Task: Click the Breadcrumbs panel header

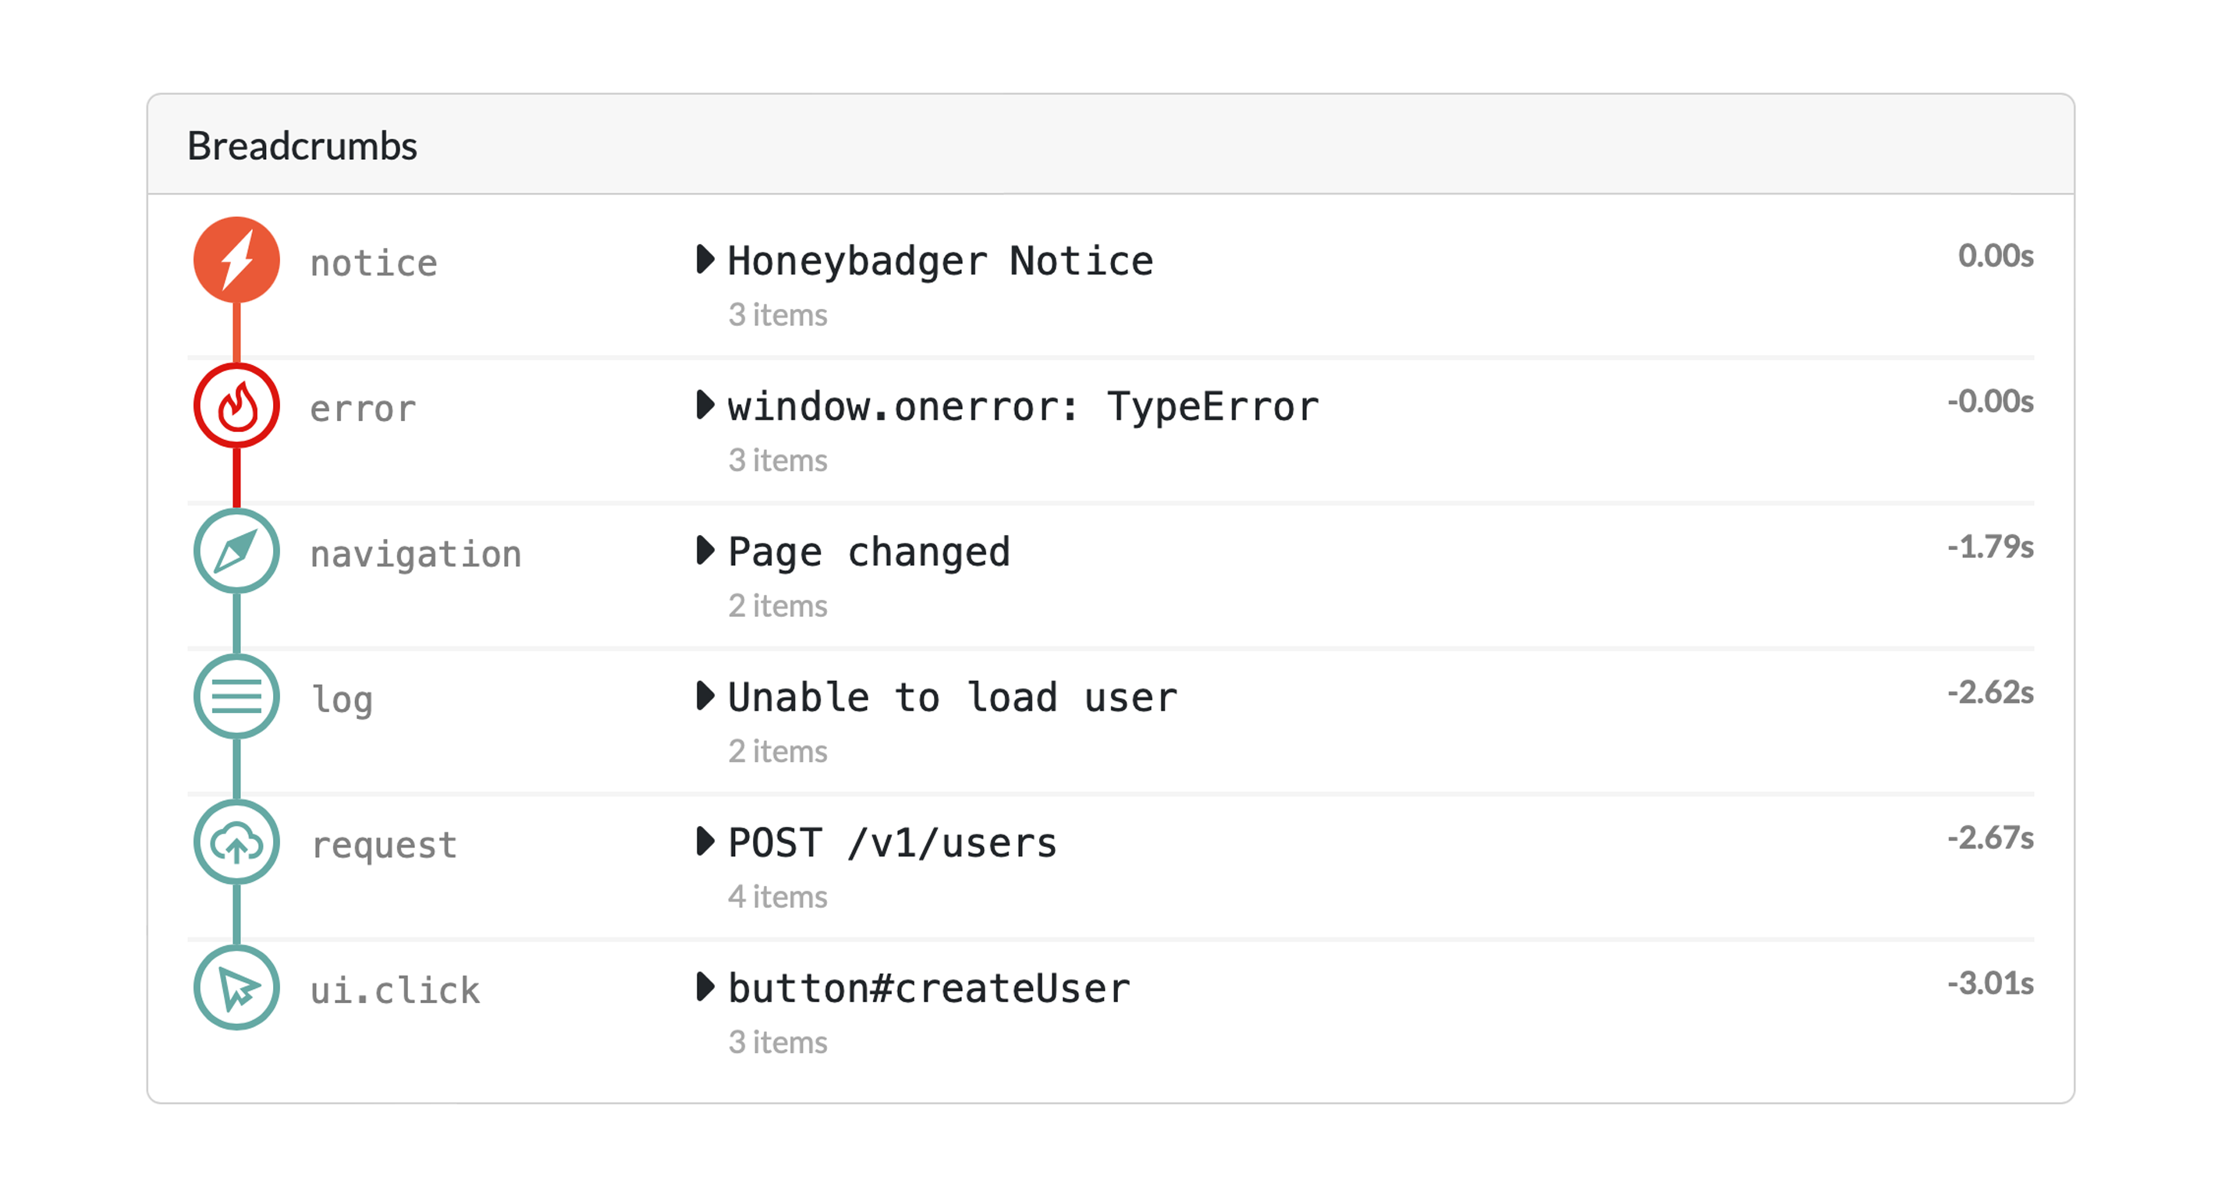Action: pyautogui.click(x=302, y=146)
